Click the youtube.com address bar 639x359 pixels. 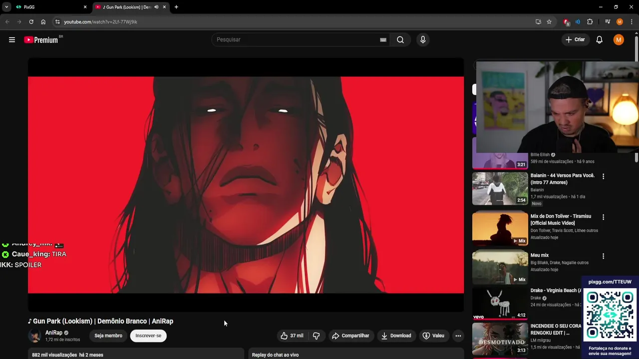(295, 22)
